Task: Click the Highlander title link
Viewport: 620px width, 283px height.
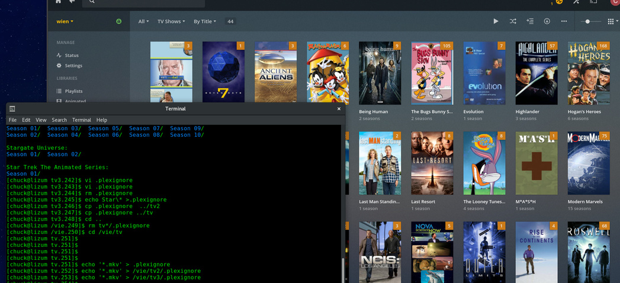Action: click(x=527, y=112)
